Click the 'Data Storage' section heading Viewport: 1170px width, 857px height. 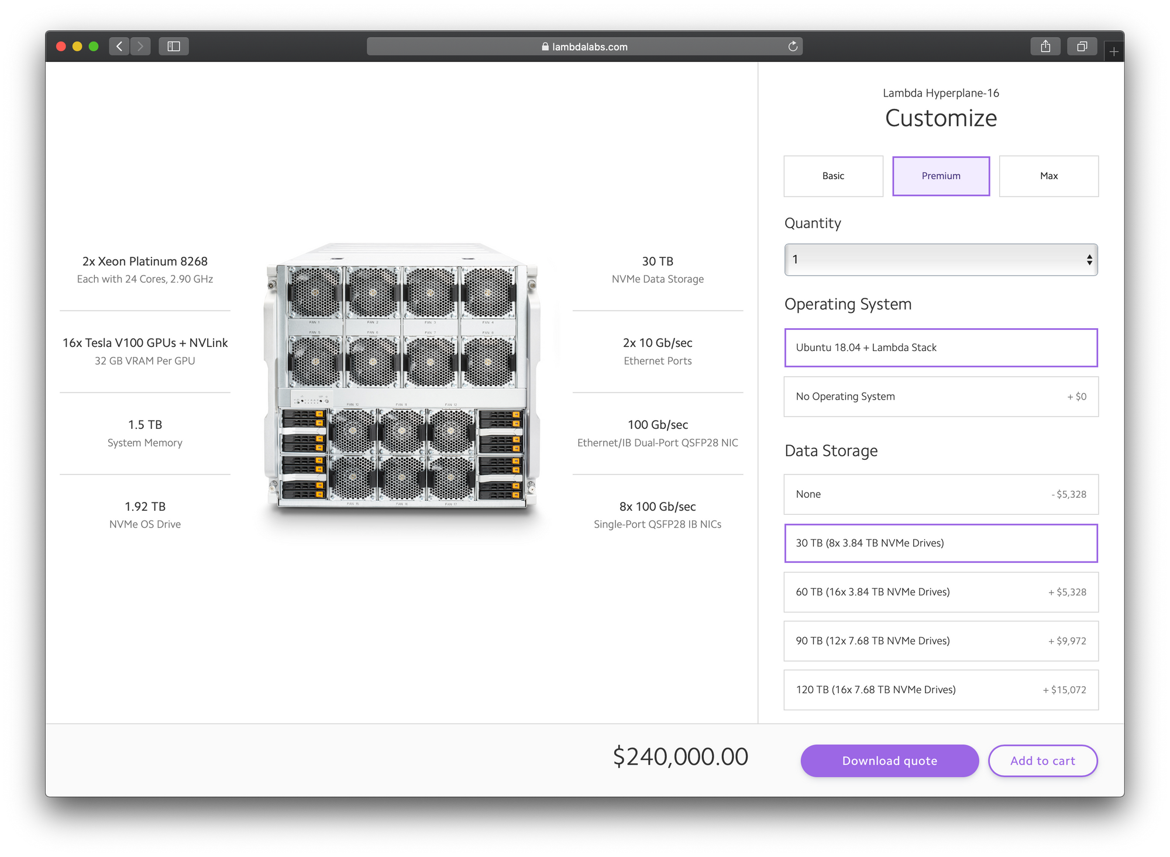coord(831,450)
